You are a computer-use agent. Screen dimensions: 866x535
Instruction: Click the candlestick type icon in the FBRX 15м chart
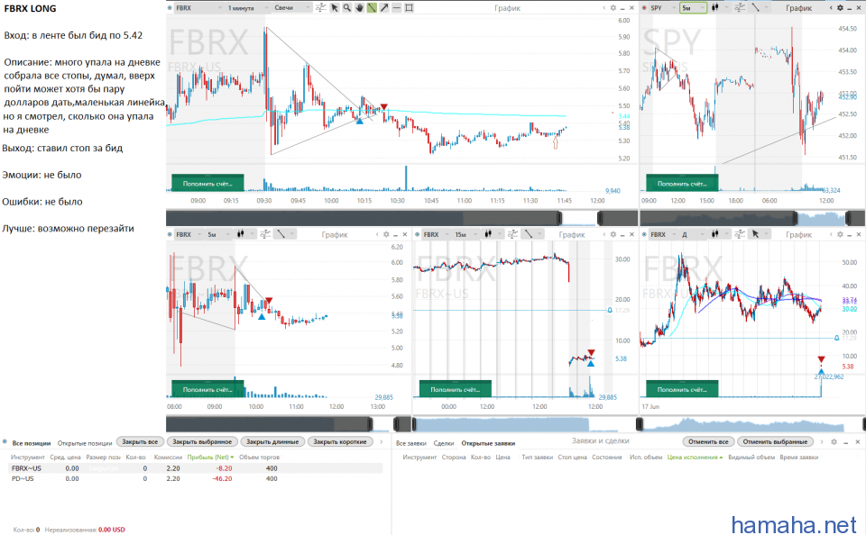tap(488, 234)
